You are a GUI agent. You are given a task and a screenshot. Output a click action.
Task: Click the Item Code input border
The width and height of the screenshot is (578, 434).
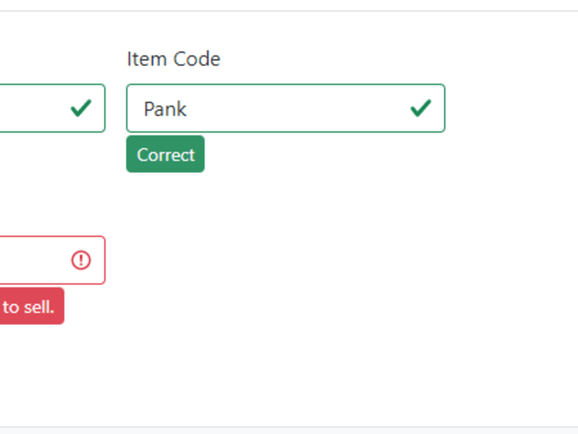click(x=286, y=84)
